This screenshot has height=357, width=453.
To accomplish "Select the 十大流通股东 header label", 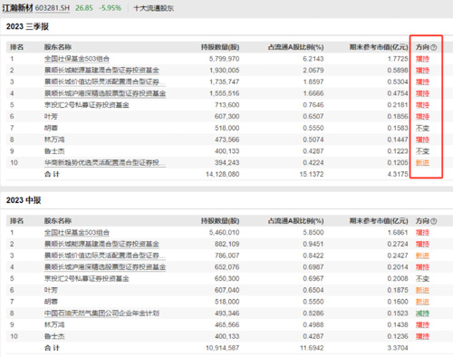I will (154, 8).
